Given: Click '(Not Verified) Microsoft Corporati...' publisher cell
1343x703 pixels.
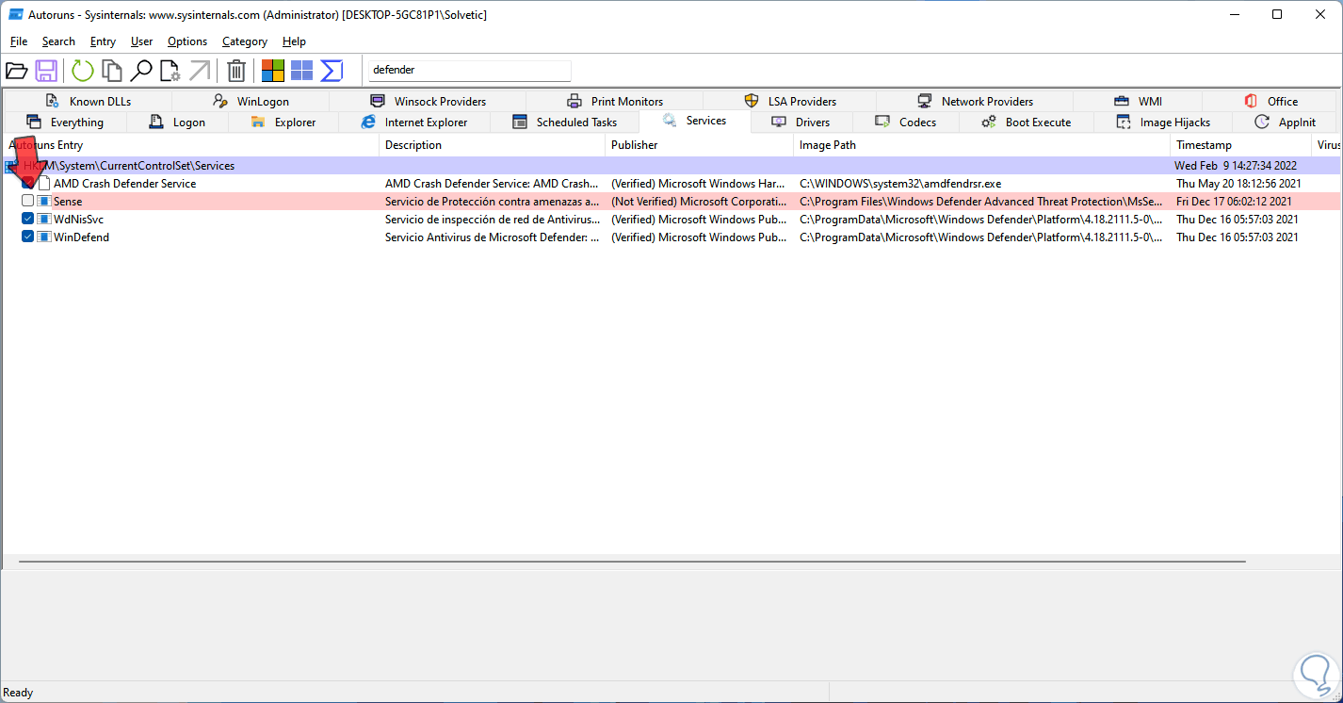Looking at the screenshot, I should tap(699, 202).
